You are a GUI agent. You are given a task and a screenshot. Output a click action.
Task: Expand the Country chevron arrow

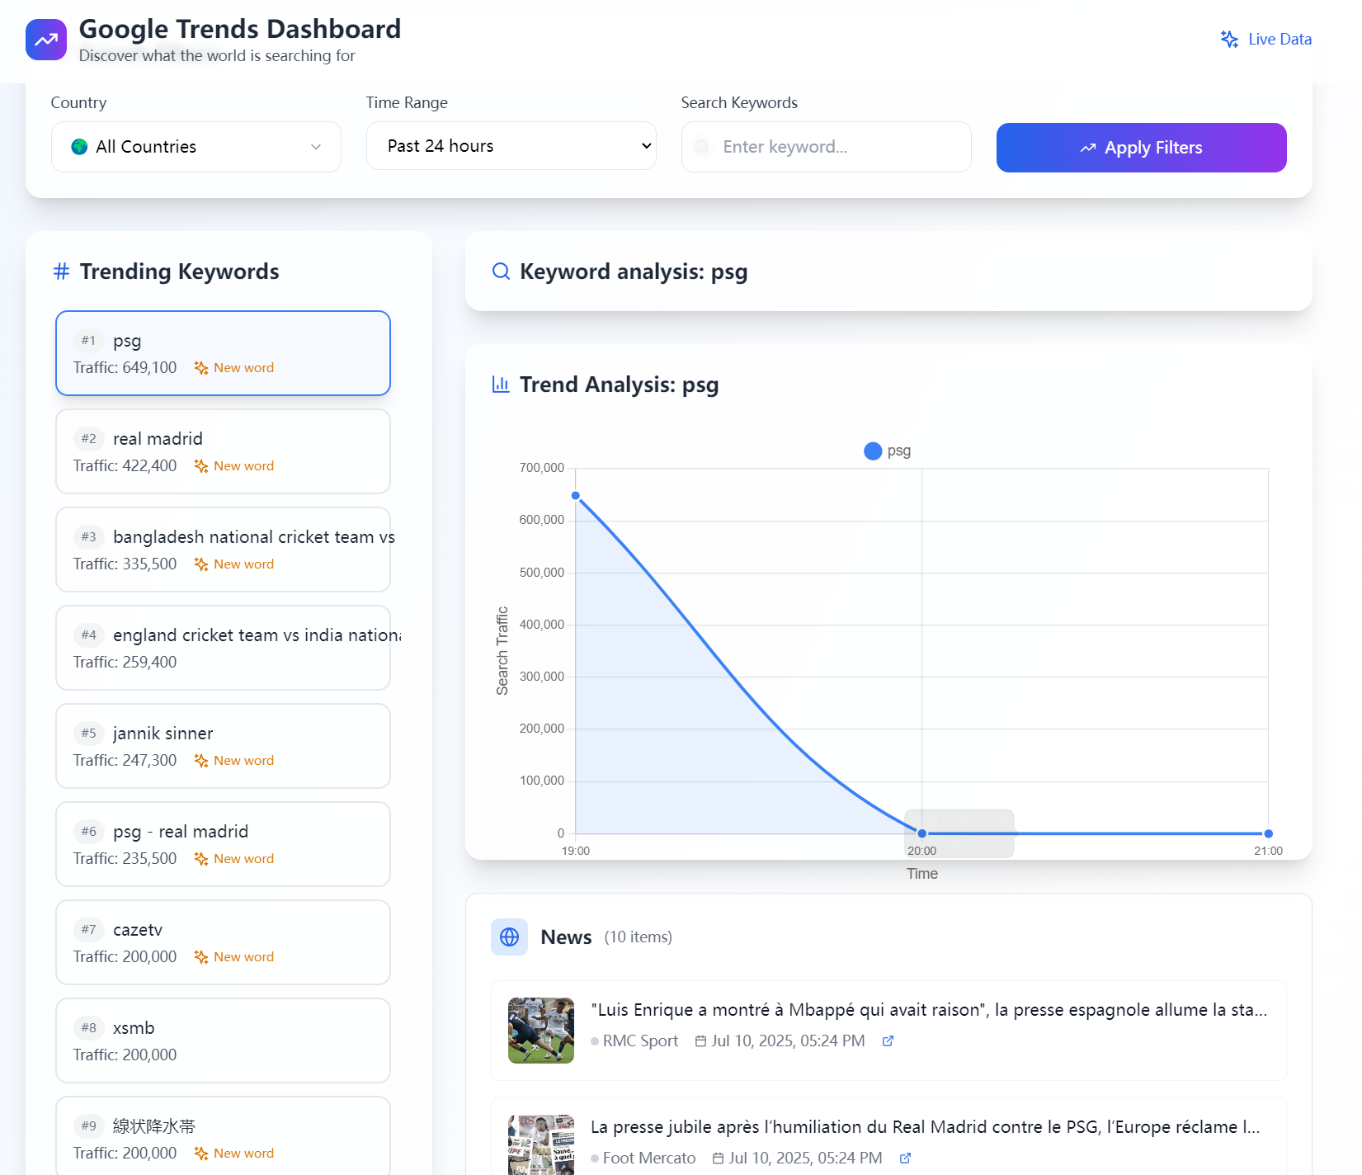(316, 147)
